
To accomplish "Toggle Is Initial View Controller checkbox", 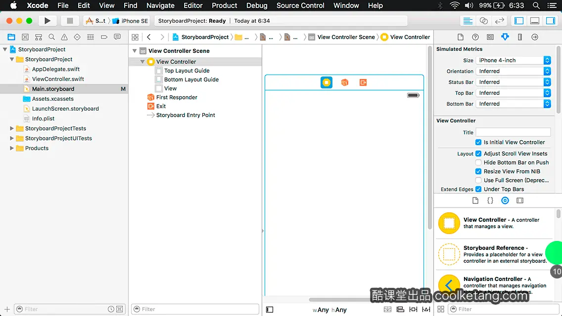I will coord(478,142).
